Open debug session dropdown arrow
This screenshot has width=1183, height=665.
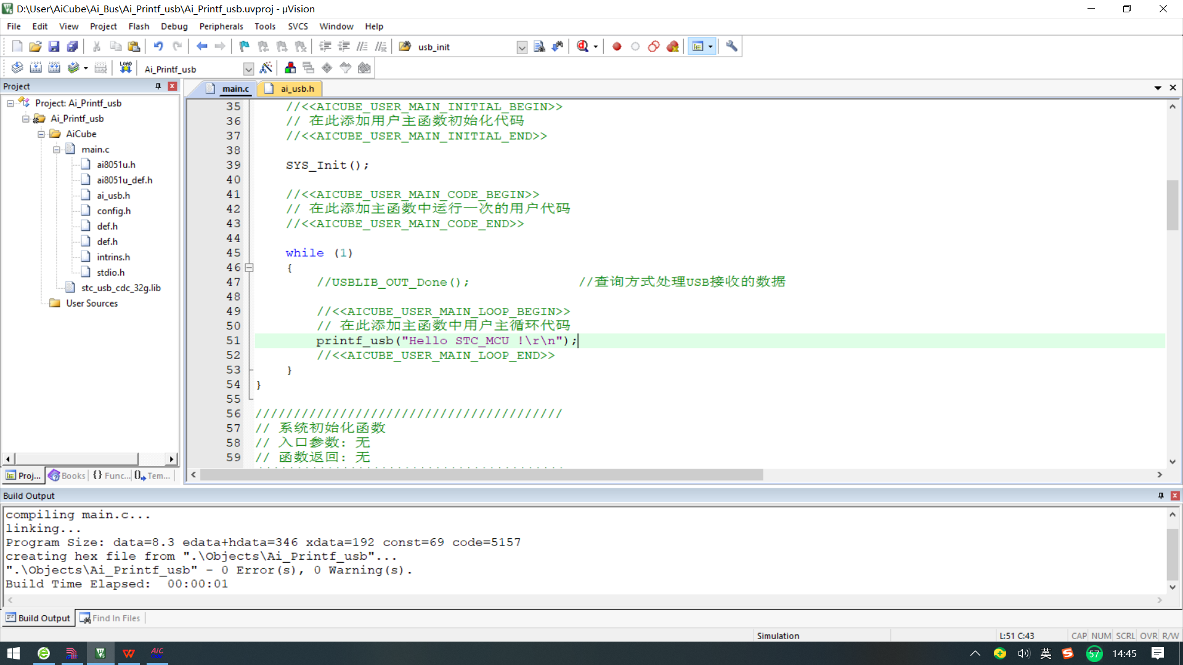pos(595,47)
